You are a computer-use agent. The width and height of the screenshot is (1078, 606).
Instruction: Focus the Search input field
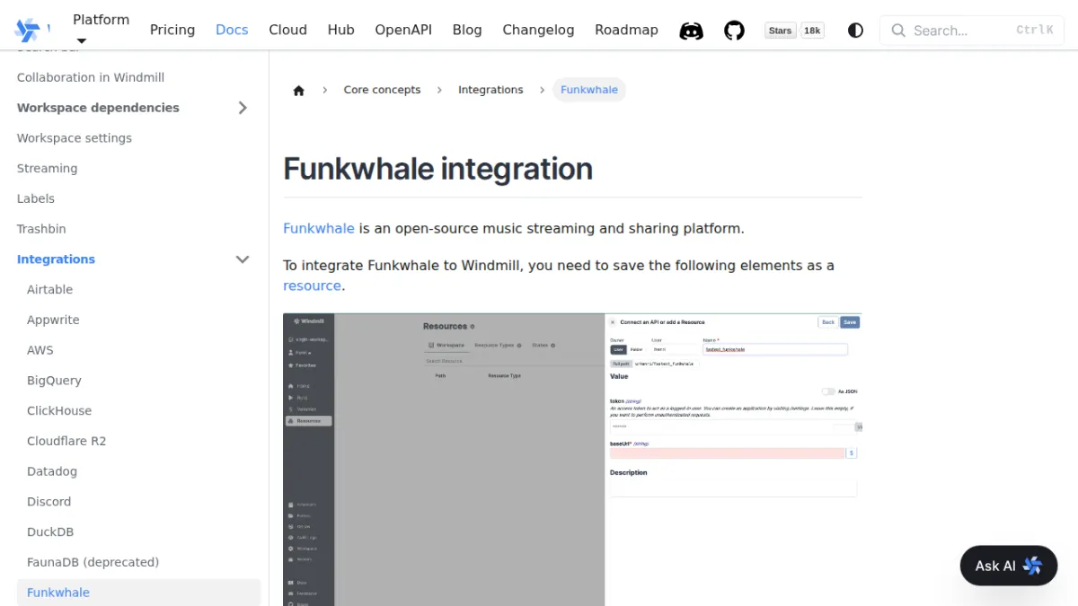(x=971, y=31)
